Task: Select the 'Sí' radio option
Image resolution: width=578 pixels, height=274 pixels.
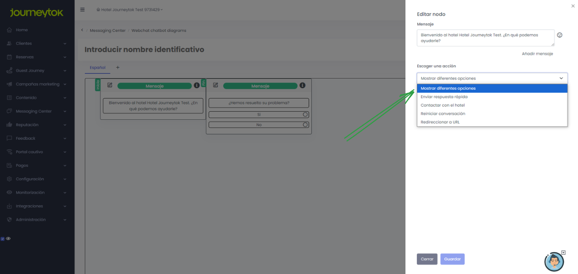Action: (x=306, y=115)
